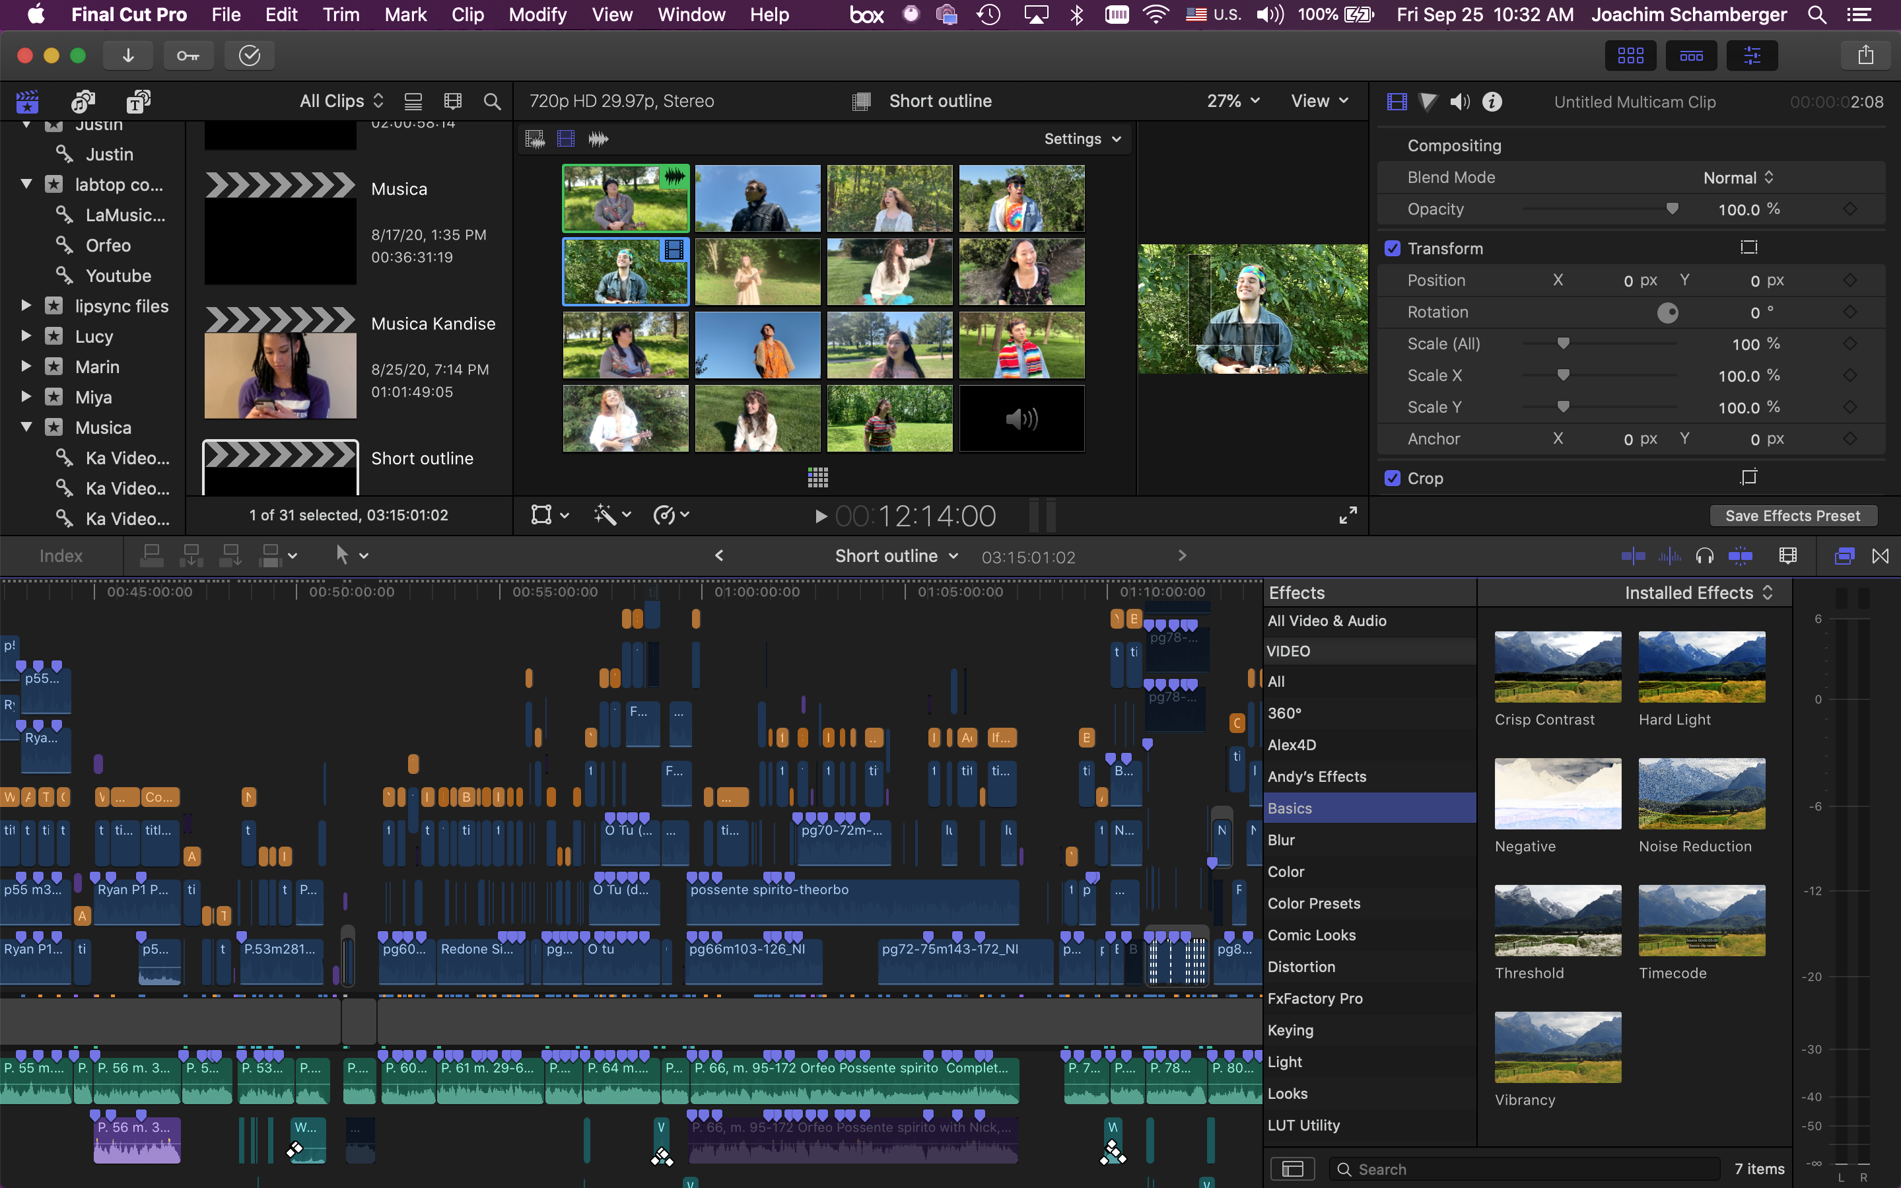
Task: Open the viewer View dropdown
Action: (x=1320, y=101)
